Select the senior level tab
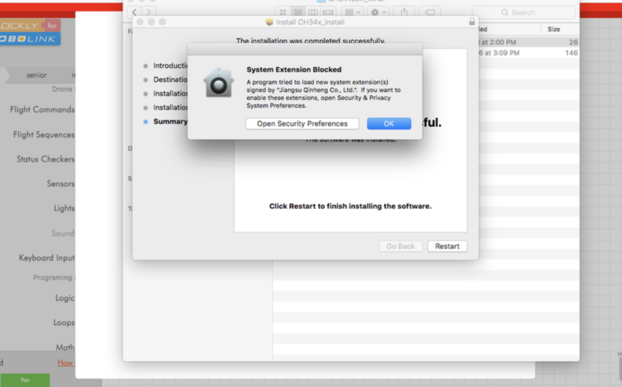 (x=36, y=75)
